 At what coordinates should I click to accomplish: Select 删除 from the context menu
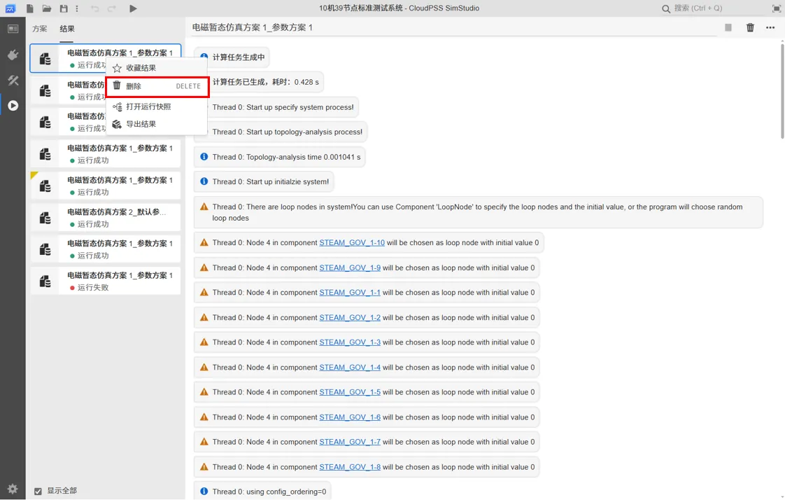click(x=157, y=86)
